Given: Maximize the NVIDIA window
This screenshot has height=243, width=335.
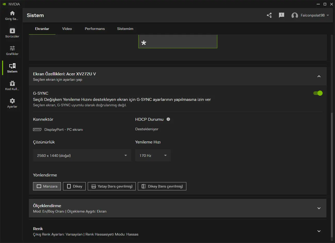Looking at the screenshot, I should (x=325, y=4).
